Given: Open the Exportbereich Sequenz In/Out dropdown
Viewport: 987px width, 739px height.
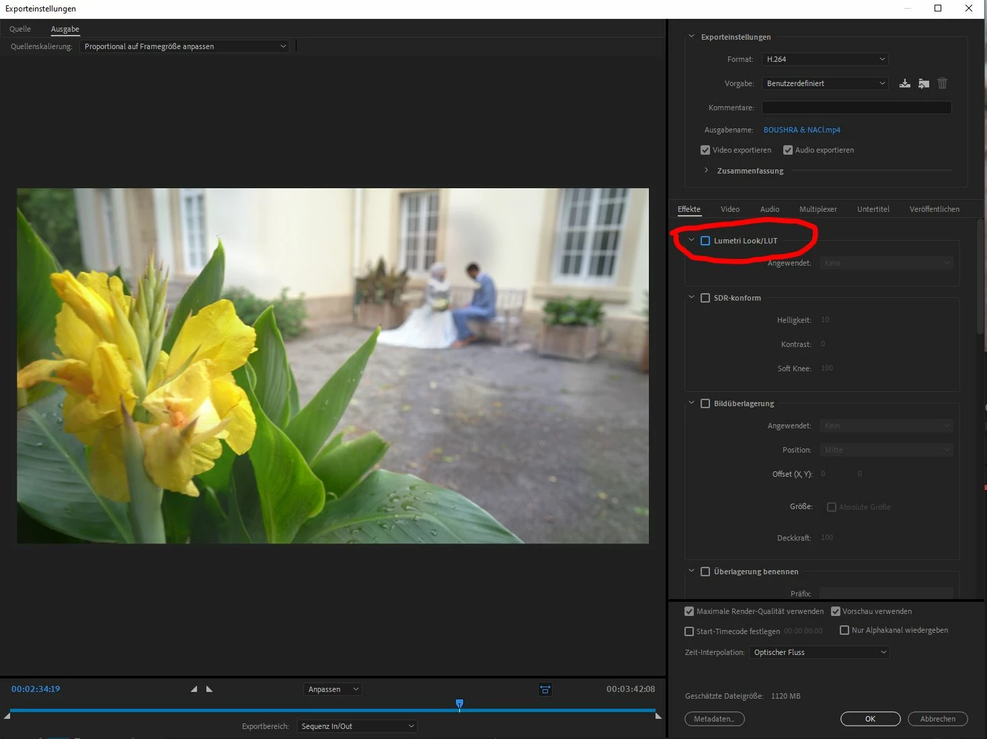Looking at the screenshot, I should click(x=357, y=726).
